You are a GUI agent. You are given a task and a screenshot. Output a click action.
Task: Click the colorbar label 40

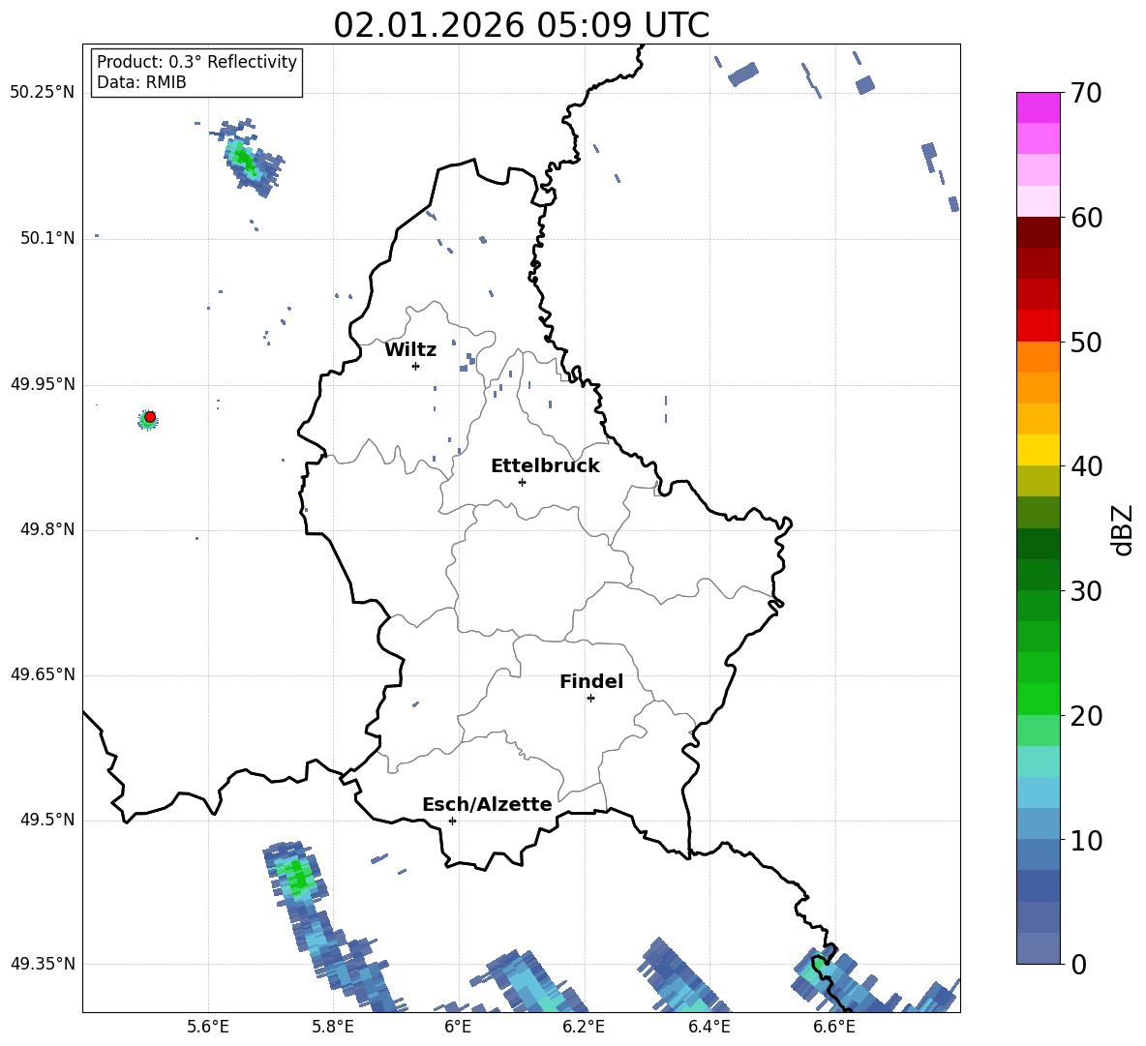pyautogui.click(x=1086, y=466)
